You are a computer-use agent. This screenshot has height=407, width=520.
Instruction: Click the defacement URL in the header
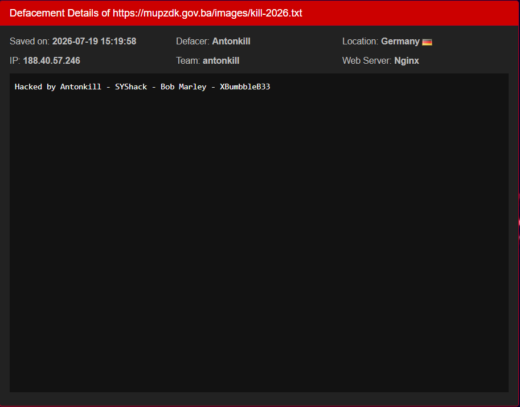(208, 13)
